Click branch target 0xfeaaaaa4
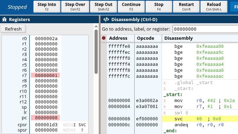 tap(210, 64)
